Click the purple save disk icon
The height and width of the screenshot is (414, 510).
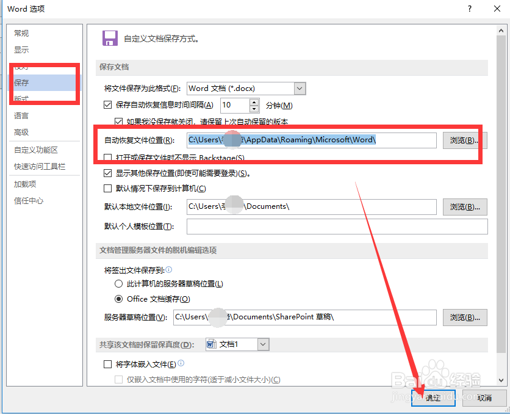coord(110,38)
